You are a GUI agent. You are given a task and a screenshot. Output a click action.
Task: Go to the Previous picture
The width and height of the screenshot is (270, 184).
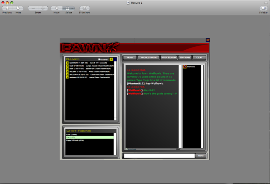(7, 8)
